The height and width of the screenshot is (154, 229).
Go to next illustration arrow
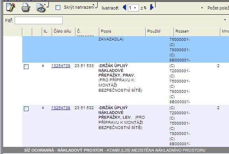[x=152, y=7]
